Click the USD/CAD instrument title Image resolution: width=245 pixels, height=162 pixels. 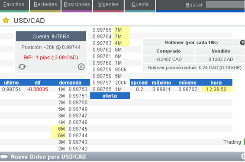click(x=29, y=21)
